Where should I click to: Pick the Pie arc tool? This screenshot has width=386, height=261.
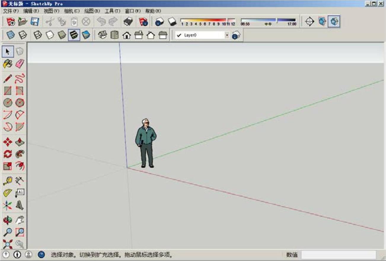tap(20, 127)
